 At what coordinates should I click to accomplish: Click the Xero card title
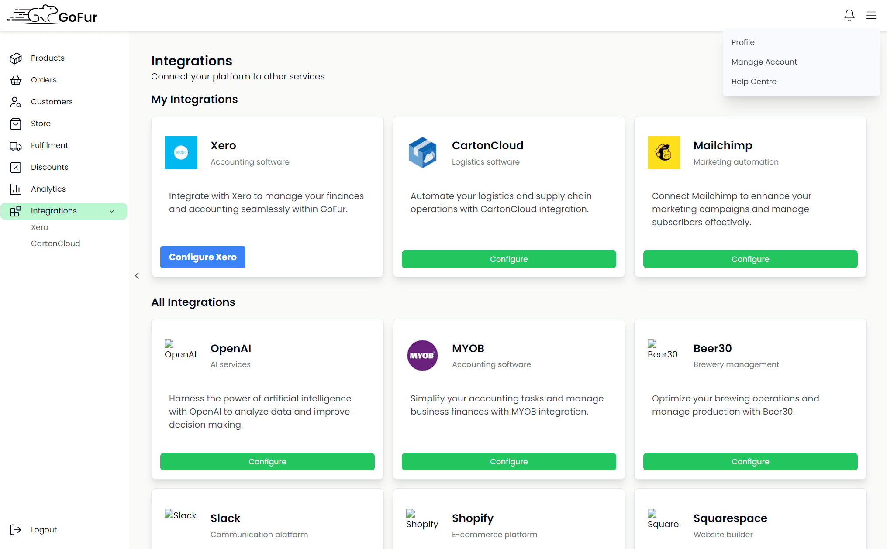tap(223, 145)
